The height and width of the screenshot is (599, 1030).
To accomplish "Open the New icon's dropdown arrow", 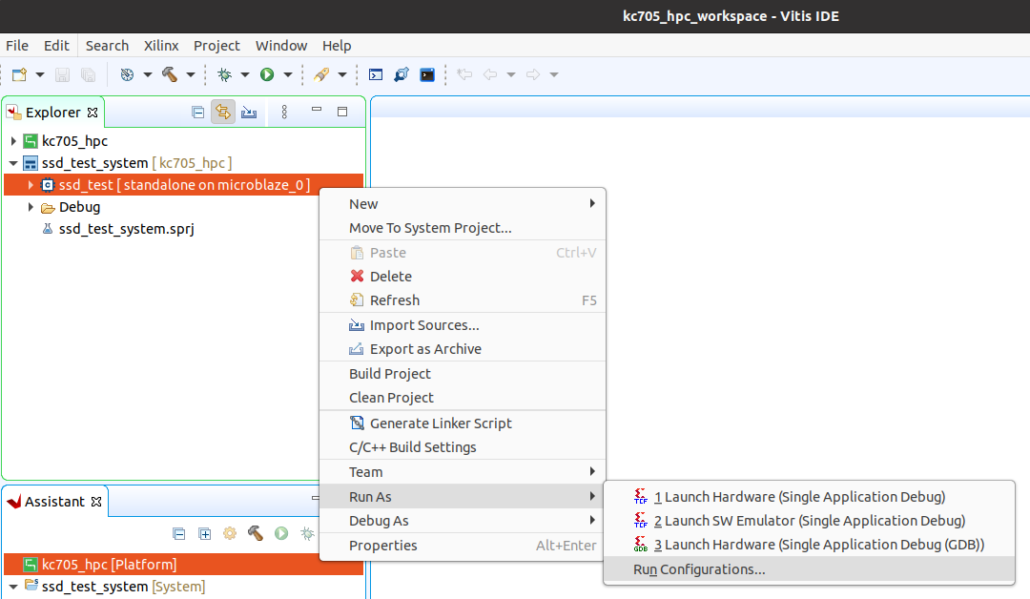I will click(x=40, y=74).
